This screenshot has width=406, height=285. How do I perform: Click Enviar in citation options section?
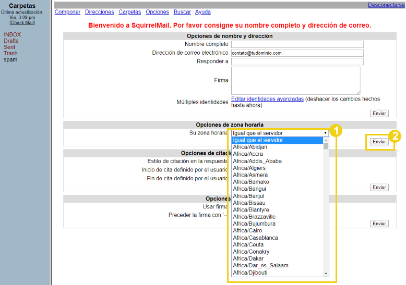pos(379,187)
